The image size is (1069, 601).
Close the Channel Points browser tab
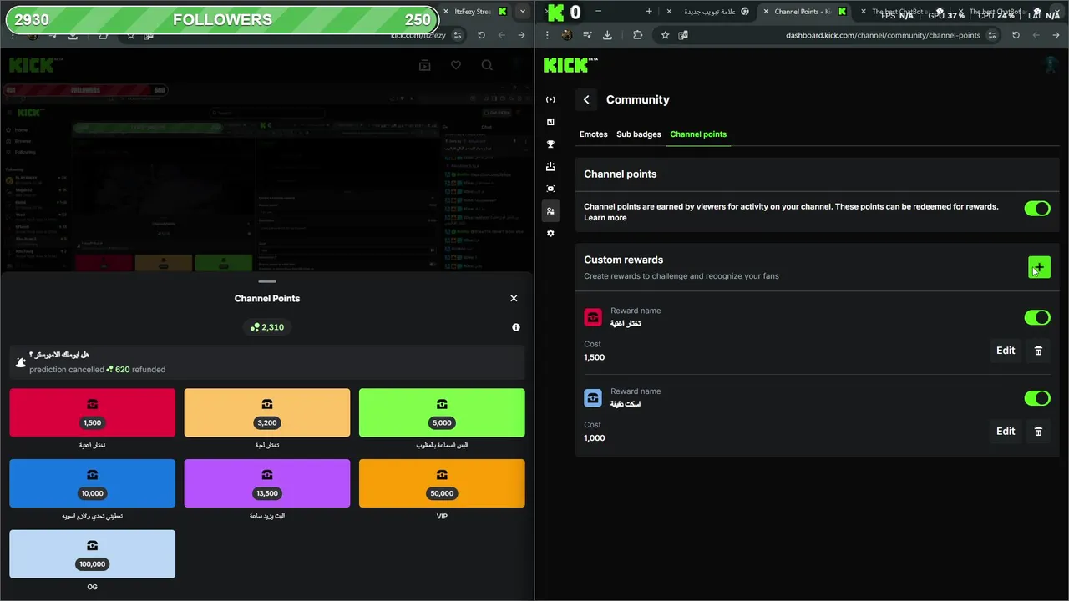click(x=765, y=12)
